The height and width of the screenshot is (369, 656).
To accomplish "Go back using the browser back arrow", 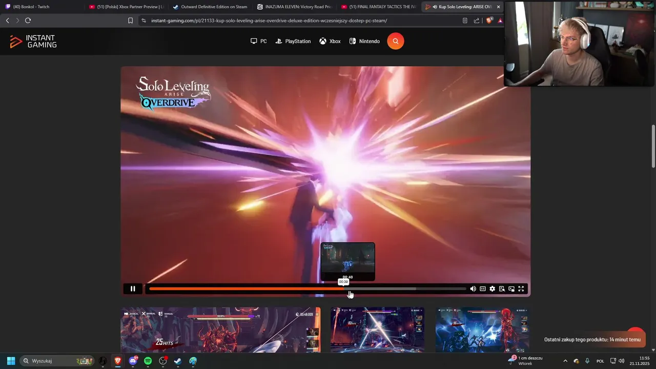I will coord(7,20).
